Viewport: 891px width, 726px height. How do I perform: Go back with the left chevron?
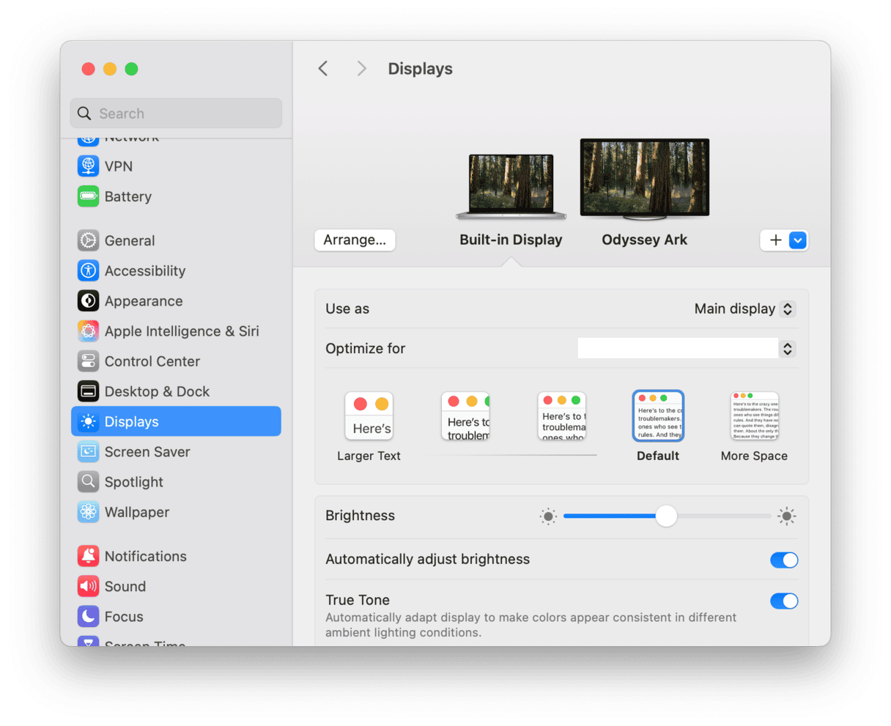click(x=323, y=69)
